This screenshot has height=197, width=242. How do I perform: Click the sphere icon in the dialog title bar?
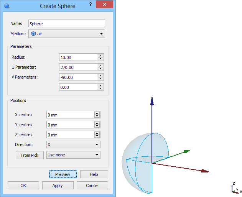coord(7,6)
